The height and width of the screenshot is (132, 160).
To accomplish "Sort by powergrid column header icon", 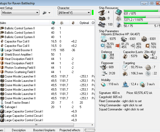I will coord(62,23).
